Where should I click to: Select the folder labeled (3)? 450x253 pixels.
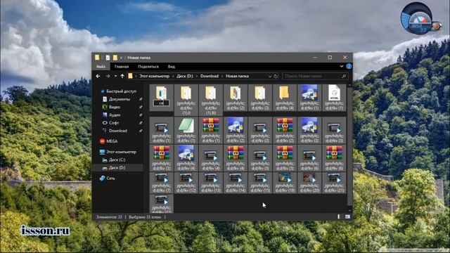pyautogui.click(x=260, y=98)
